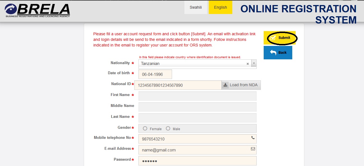Open the Nationality selection box showing Tanzanian
This screenshot has height=166, width=364.
pyautogui.click(x=192, y=64)
